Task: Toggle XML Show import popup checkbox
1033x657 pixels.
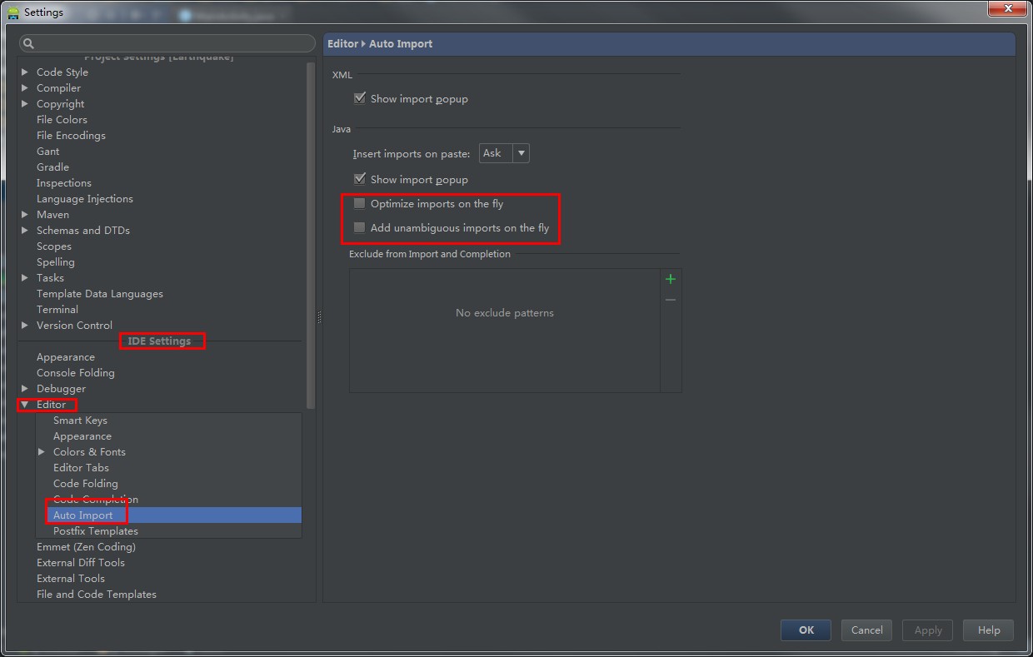Action: [360, 98]
